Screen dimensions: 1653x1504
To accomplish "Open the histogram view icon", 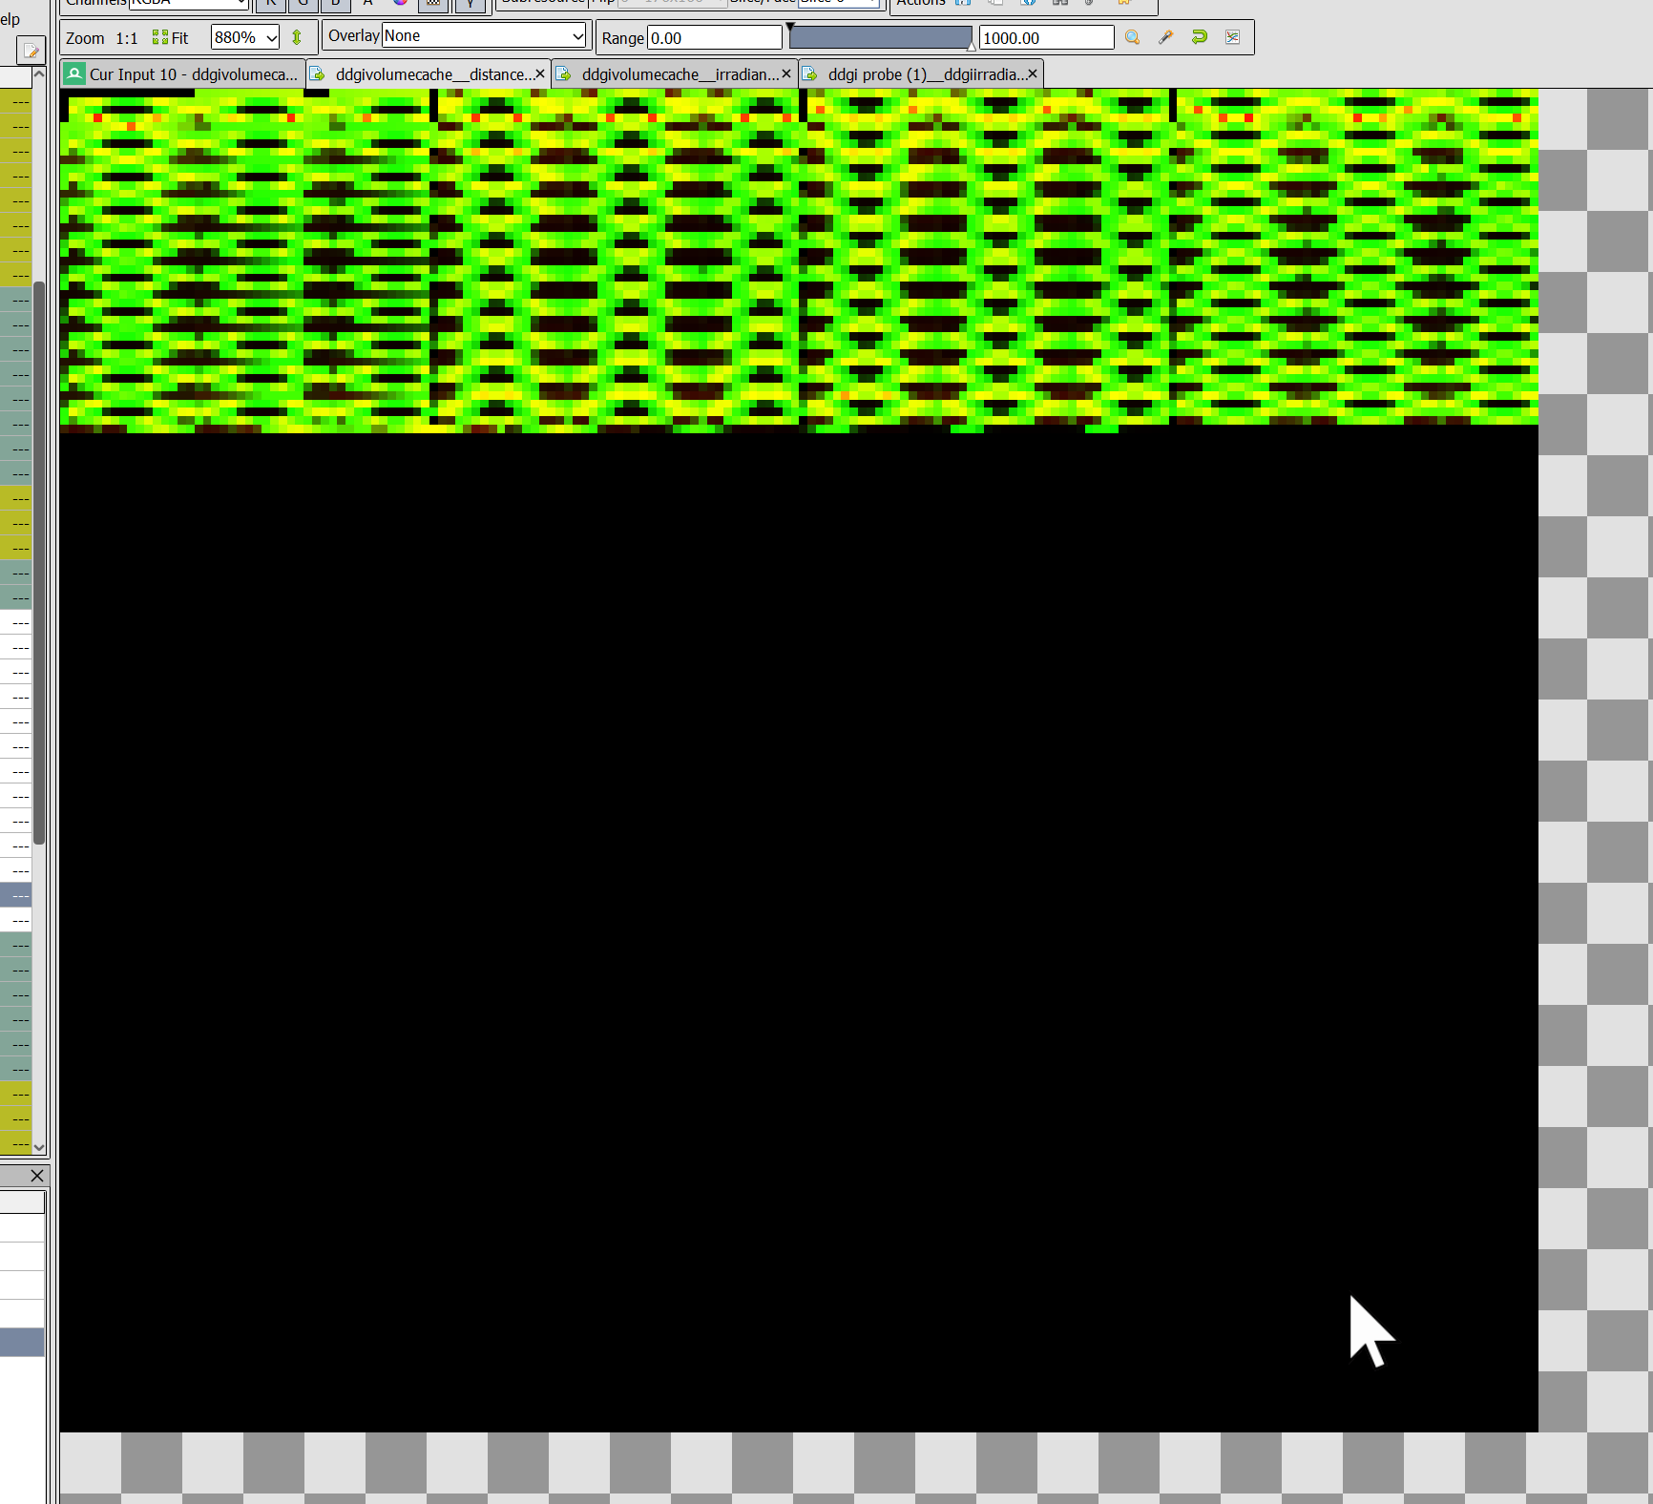I will tap(1233, 37).
